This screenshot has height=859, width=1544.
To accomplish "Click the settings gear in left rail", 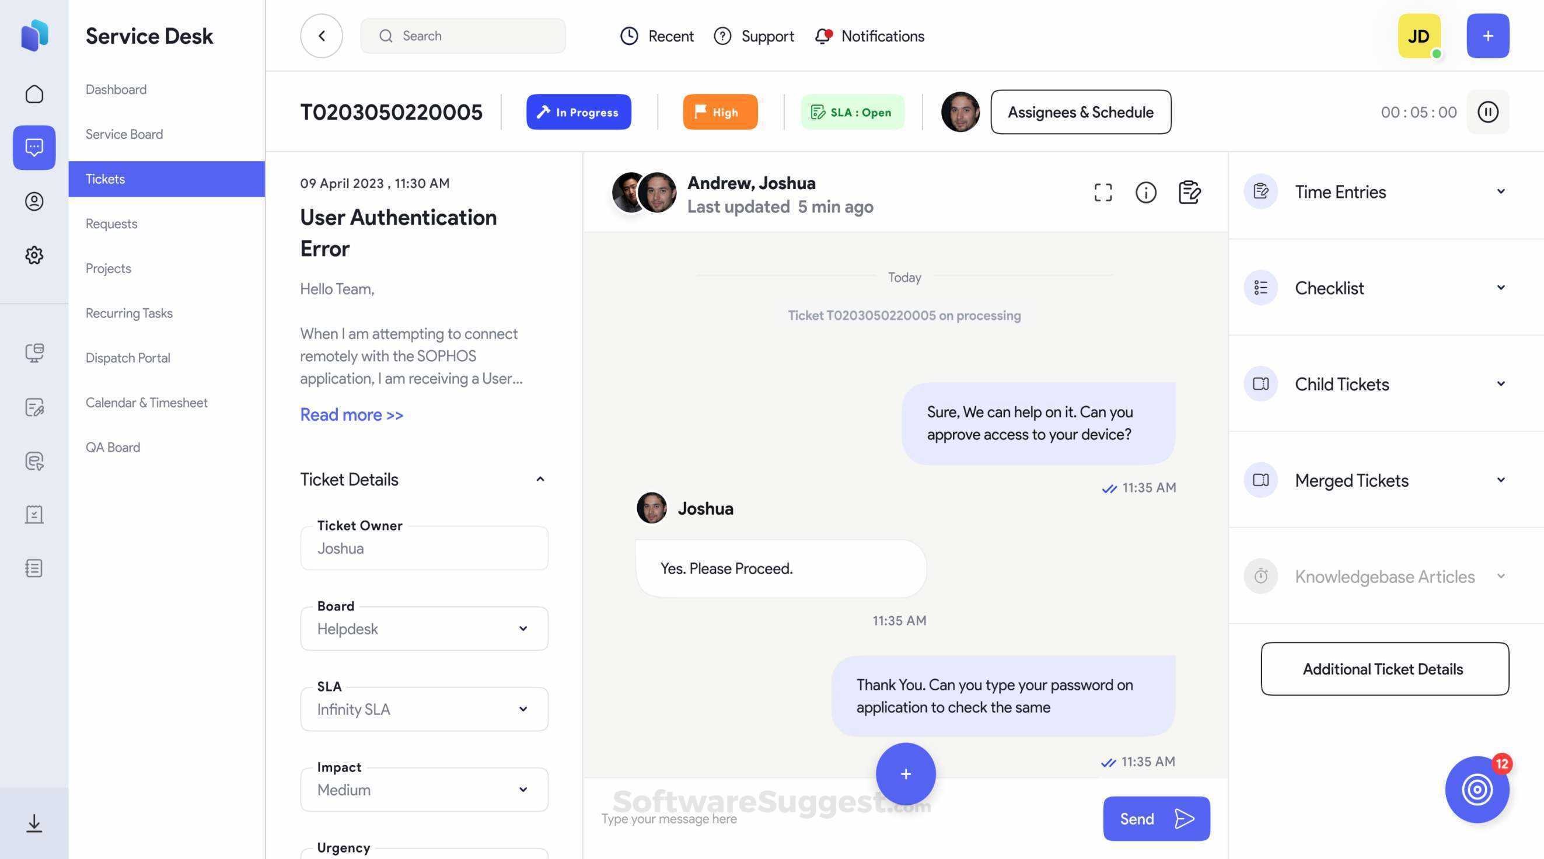I will (x=34, y=255).
